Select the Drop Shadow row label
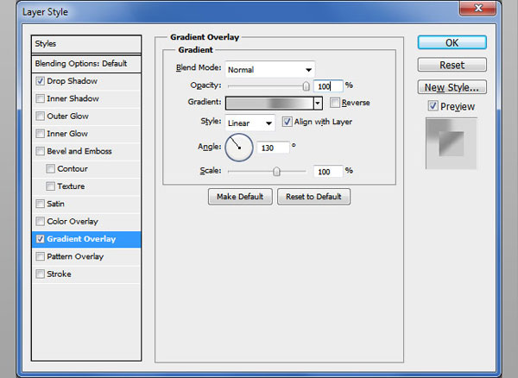The image size is (518, 378). [x=72, y=81]
